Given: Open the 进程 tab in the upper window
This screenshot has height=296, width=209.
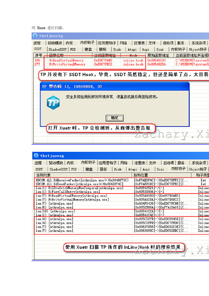Looking at the screenshot, I should click(x=37, y=43).
